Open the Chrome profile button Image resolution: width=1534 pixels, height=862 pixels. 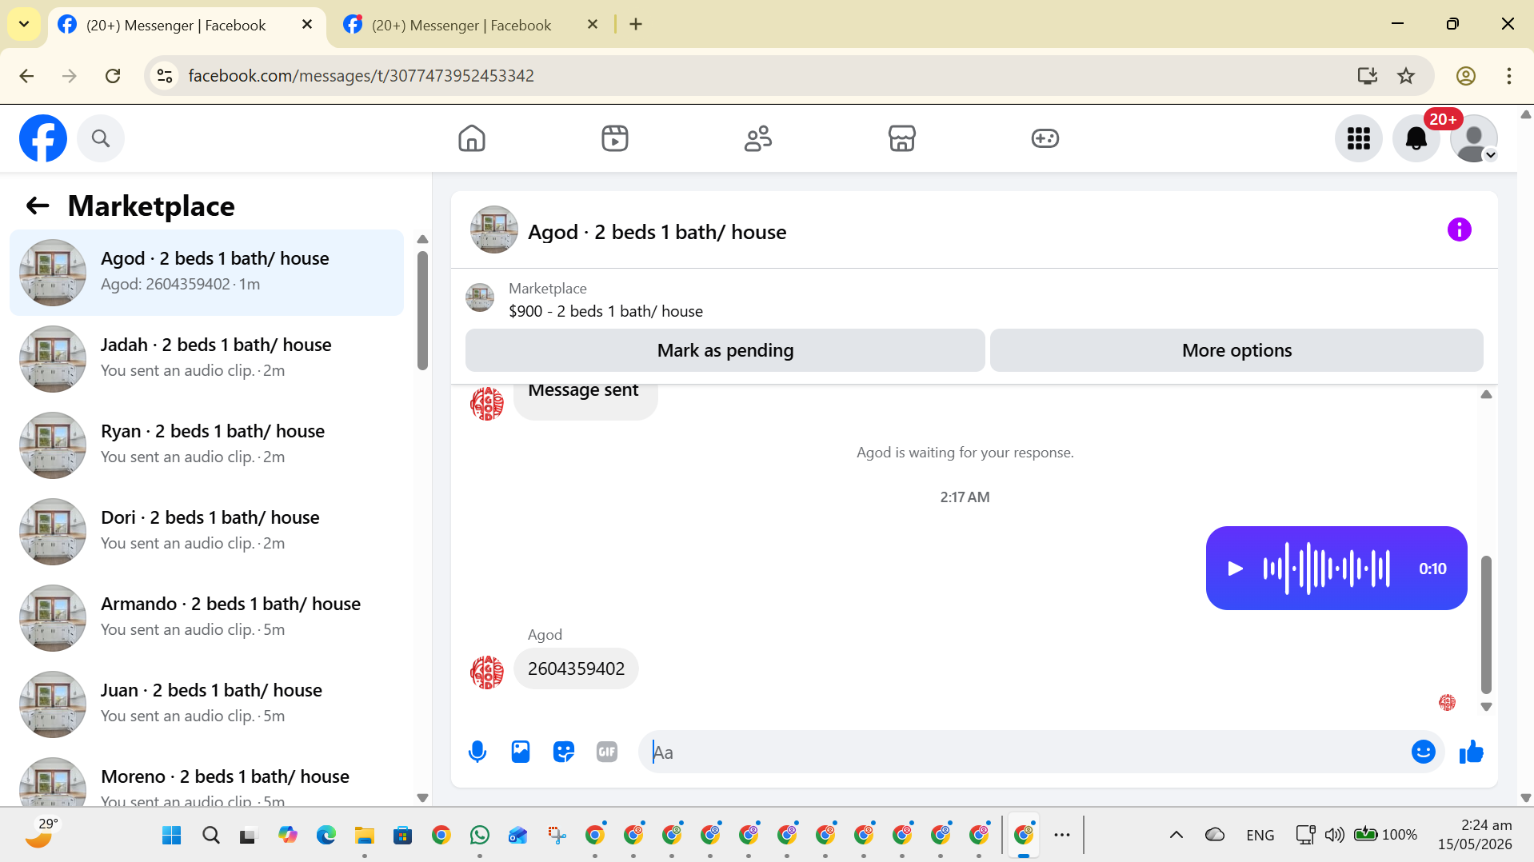1465,76
